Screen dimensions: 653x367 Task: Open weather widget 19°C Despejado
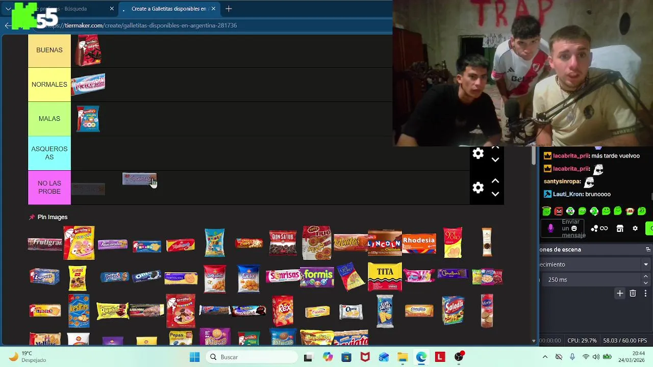[28, 357]
